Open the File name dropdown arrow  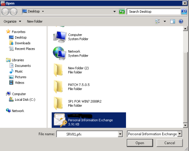click(120, 134)
